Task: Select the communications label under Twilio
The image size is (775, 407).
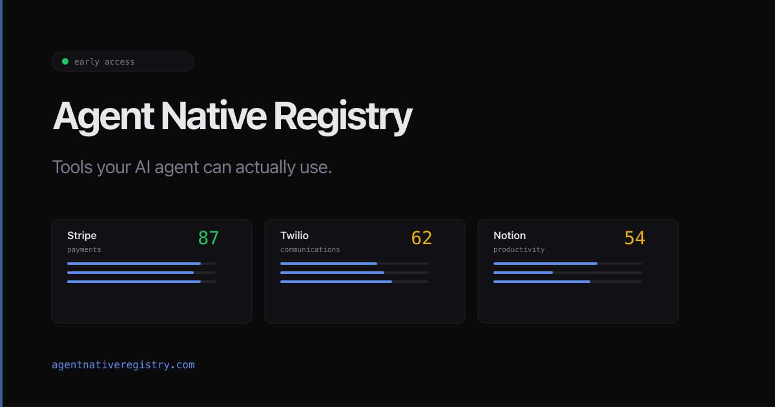Action: click(x=310, y=249)
